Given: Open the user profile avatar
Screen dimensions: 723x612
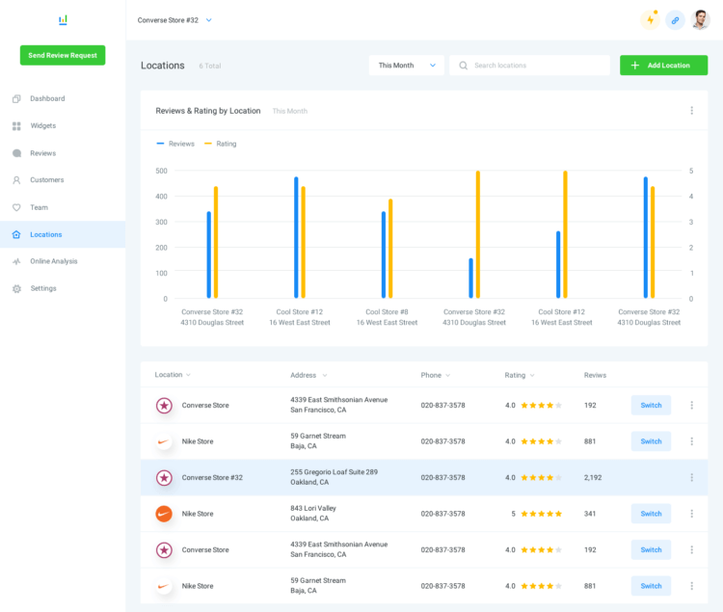Looking at the screenshot, I should (701, 20).
